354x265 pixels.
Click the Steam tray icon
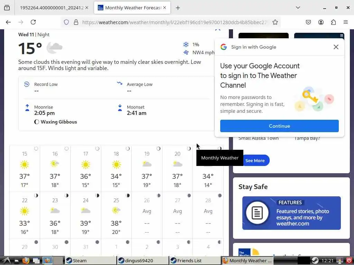(x=315, y=261)
